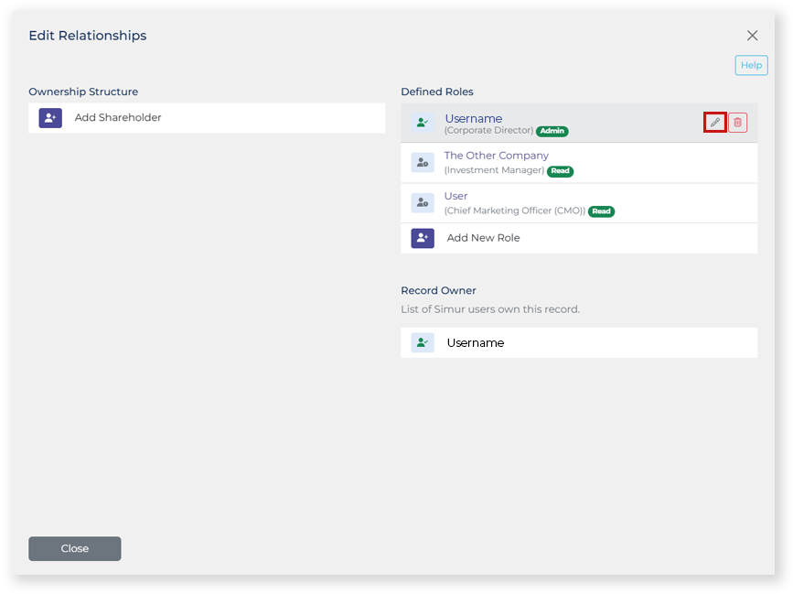Click the (Chief Marketing Officer (CMO)) text
The image size is (793, 594).
click(x=515, y=211)
